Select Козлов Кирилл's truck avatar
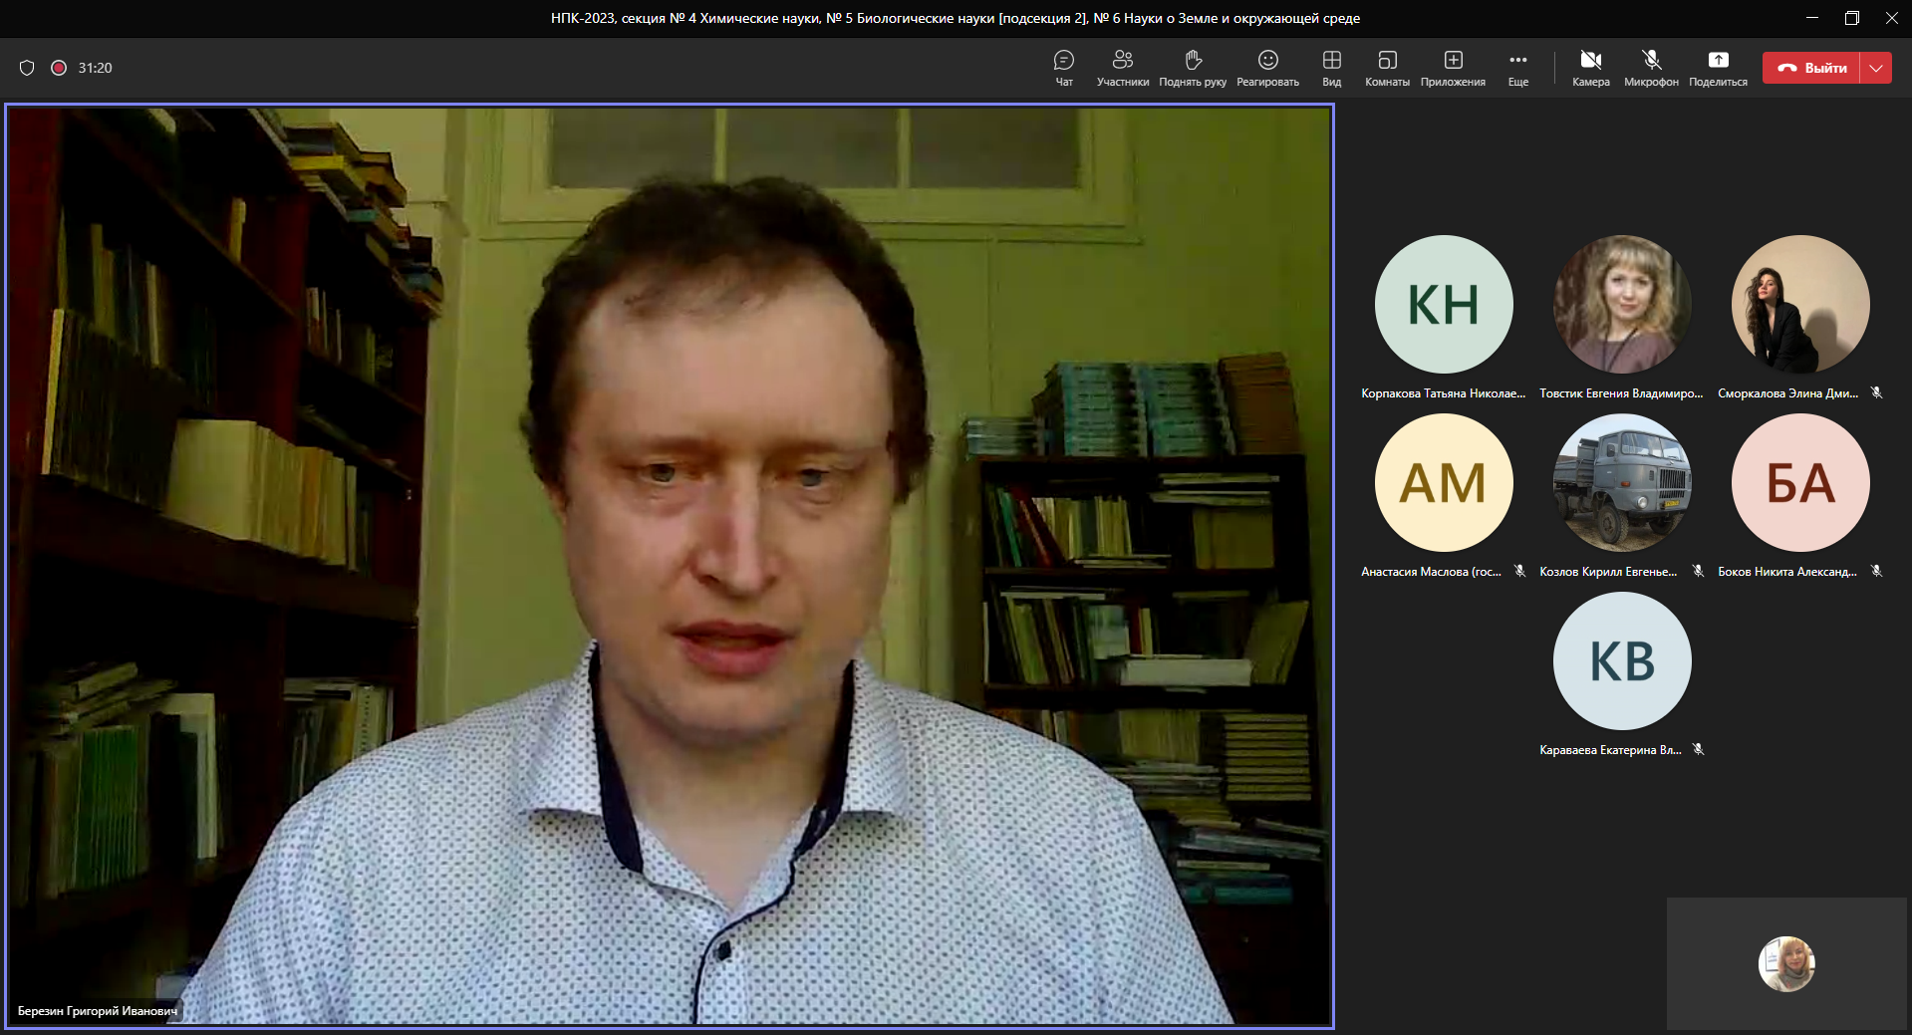The width and height of the screenshot is (1912, 1035). (x=1621, y=482)
